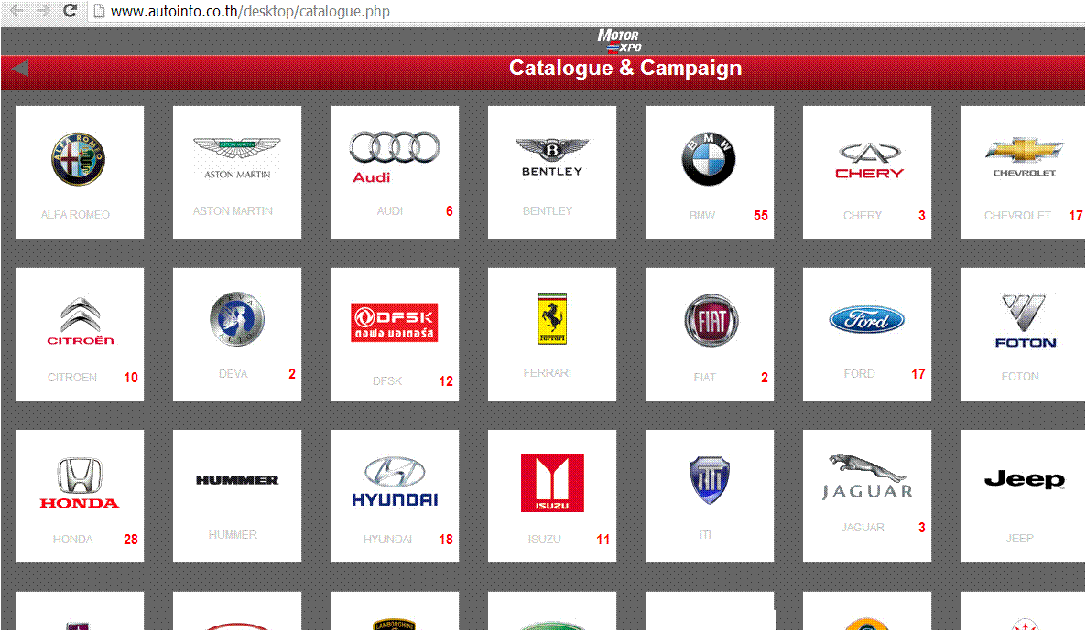
Task: Click the FORD brand name
Action: point(860,374)
